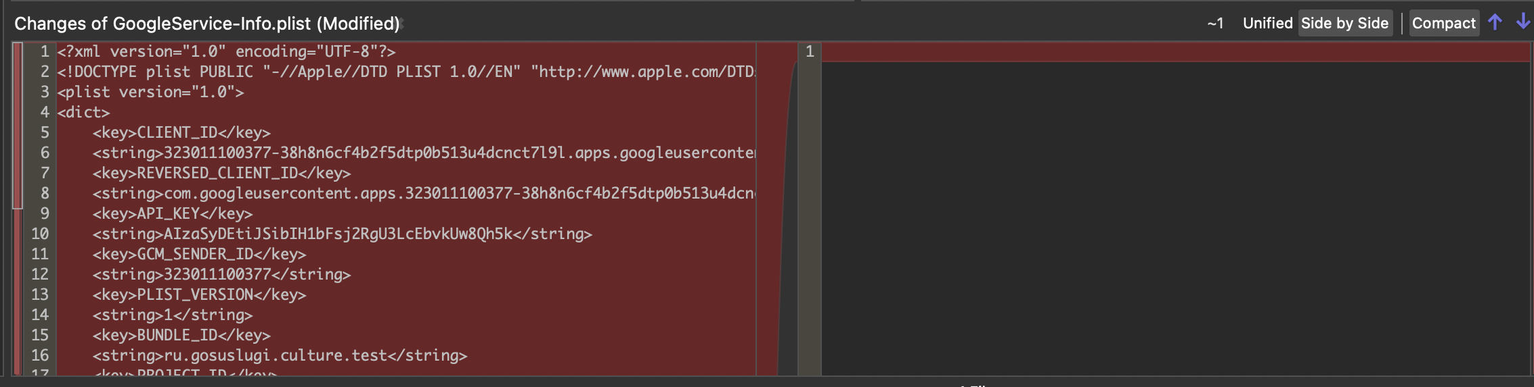Close the Changes of GoogleService-Info.plist tab

click(x=401, y=24)
